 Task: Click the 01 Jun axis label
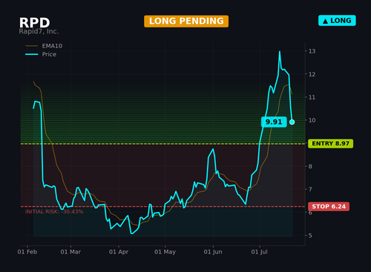pyautogui.click(x=213, y=252)
